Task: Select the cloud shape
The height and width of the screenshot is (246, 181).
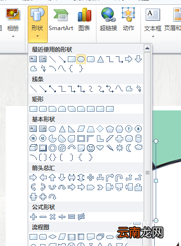Action: [138, 147]
